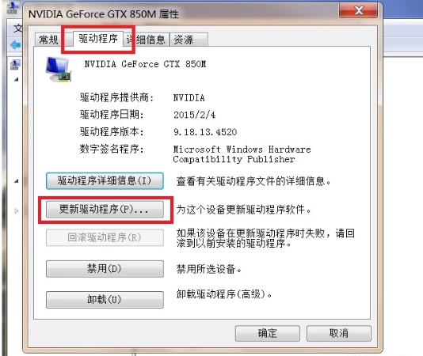Viewport: 423px width, 356px height.
Task: Click the back arrow in the background window
Action: (16, 45)
